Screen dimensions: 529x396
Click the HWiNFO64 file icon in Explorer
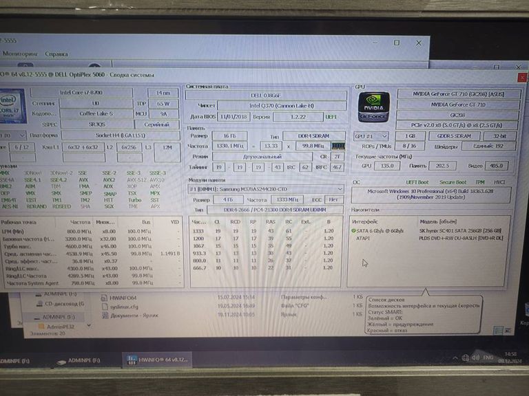point(104,298)
